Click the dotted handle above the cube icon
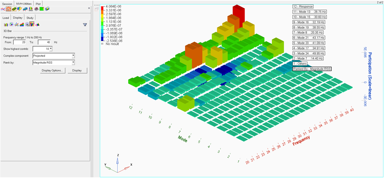This screenshot has height=178, width=385. [97, 5]
